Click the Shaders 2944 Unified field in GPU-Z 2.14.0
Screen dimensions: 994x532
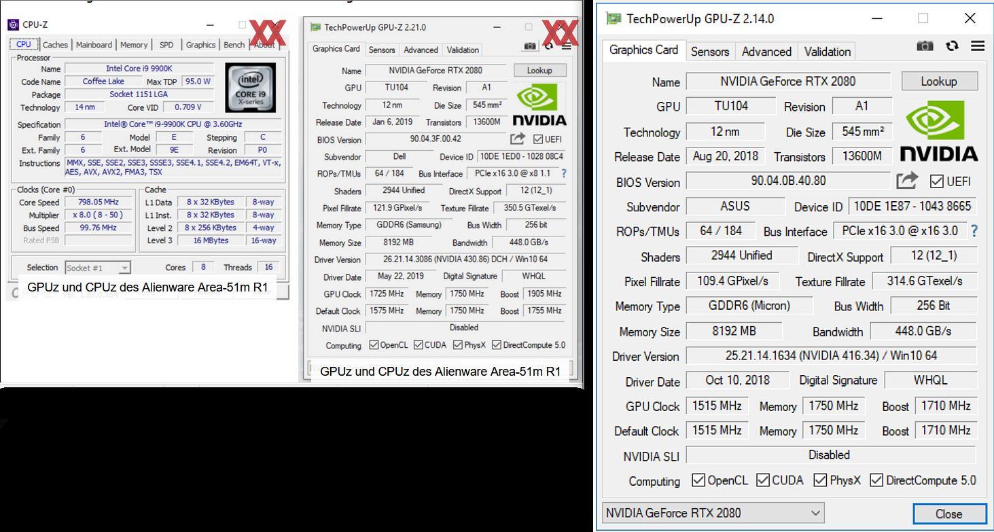point(741,255)
